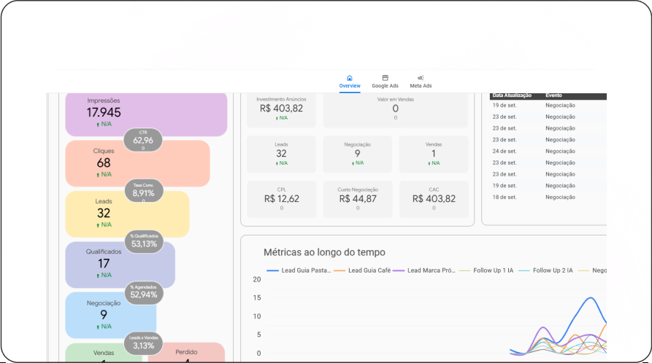Click the % Qualificados 53,13% badge
This screenshot has height=363, width=652.
pos(143,243)
